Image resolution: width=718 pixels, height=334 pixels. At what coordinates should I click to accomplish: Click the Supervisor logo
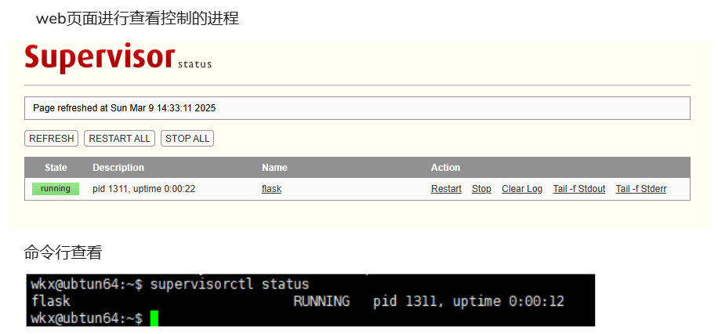pyautogui.click(x=100, y=58)
